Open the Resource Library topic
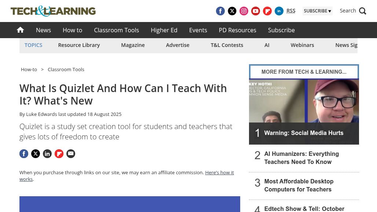The width and height of the screenshot is (377, 212). (79, 45)
